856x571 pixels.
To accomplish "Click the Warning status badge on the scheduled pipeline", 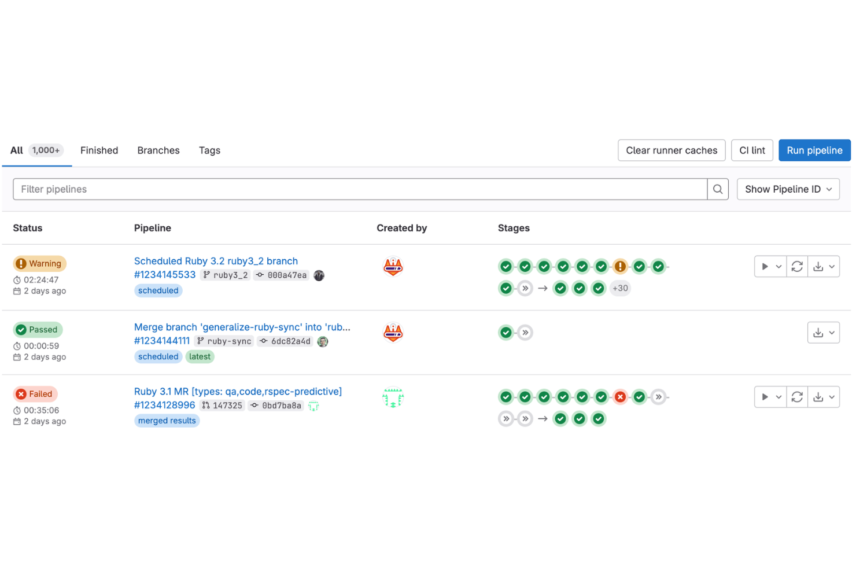I will [x=39, y=263].
